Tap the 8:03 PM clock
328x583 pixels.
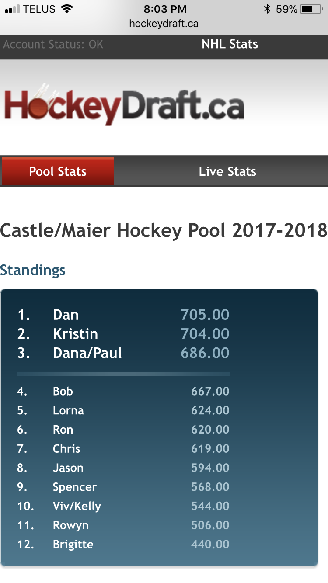pyautogui.click(x=165, y=9)
